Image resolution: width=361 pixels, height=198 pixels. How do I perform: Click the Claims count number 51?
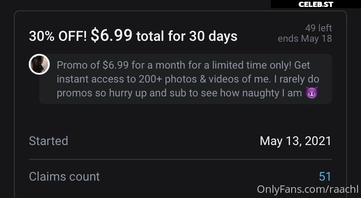(x=325, y=176)
